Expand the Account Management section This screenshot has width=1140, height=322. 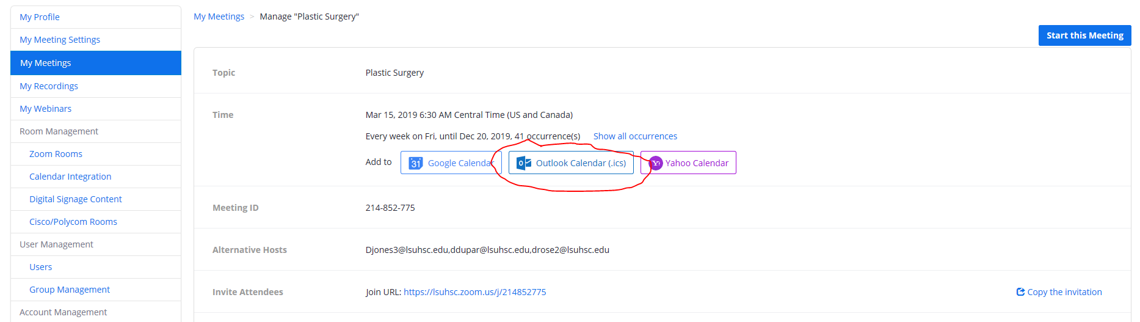[63, 312]
